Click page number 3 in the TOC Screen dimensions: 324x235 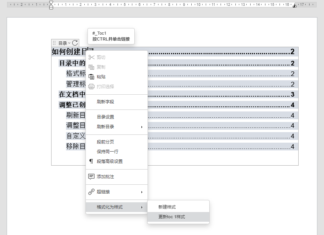pyautogui.click(x=292, y=94)
